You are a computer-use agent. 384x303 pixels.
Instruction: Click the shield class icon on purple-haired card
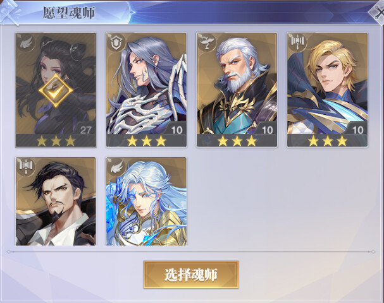pyautogui.click(x=116, y=44)
